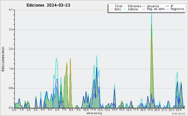Click the 'Ediciones' legend label
188x116 pixels.
[134, 6]
